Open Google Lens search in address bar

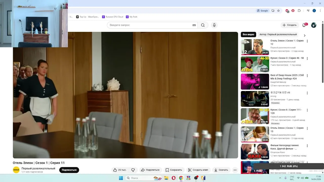(x=262, y=11)
